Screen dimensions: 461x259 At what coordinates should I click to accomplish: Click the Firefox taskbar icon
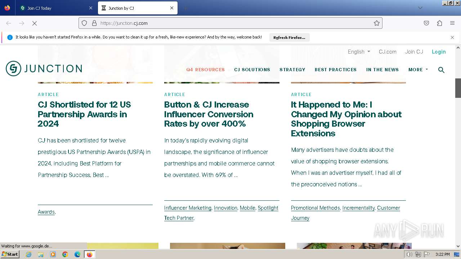[89, 254]
